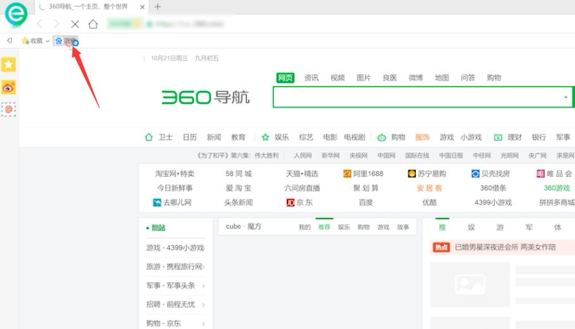The height and width of the screenshot is (329, 575).
Task: Open the Baidu paw bookmark
Action: [x=59, y=41]
